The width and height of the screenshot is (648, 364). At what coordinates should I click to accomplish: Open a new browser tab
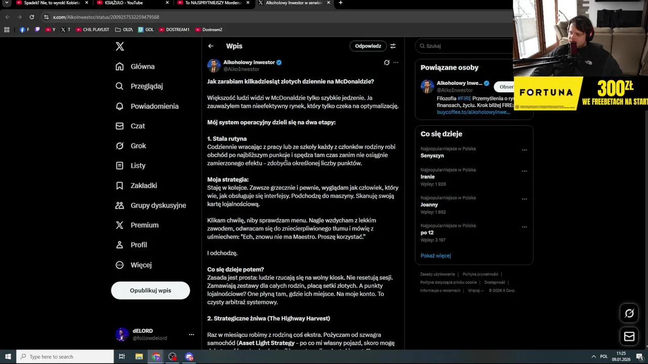pos(341,3)
